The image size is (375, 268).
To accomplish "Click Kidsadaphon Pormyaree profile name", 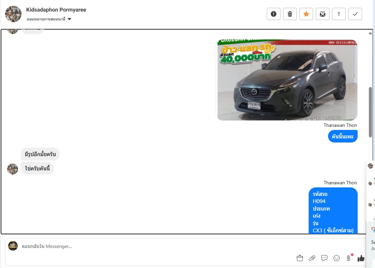I will click(56, 10).
